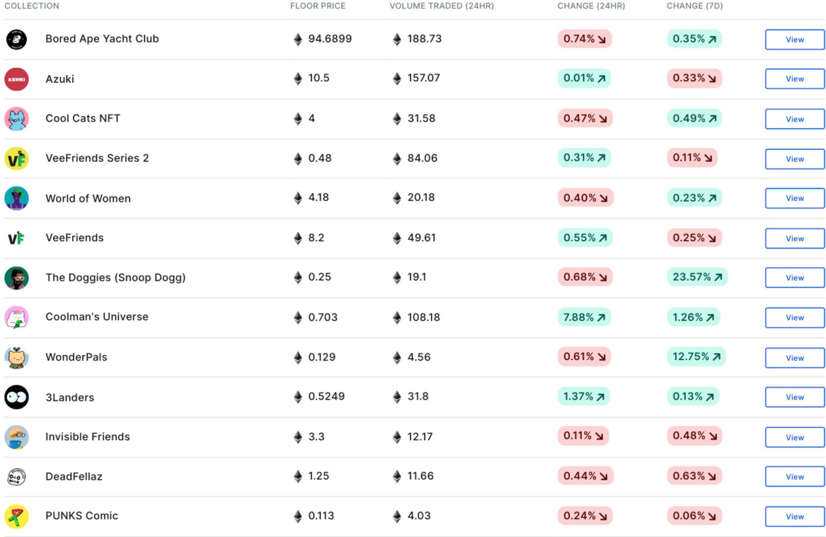This screenshot has width=826, height=537.
Task: Click the 0.5249 floor price value
Action: [x=326, y=396]
